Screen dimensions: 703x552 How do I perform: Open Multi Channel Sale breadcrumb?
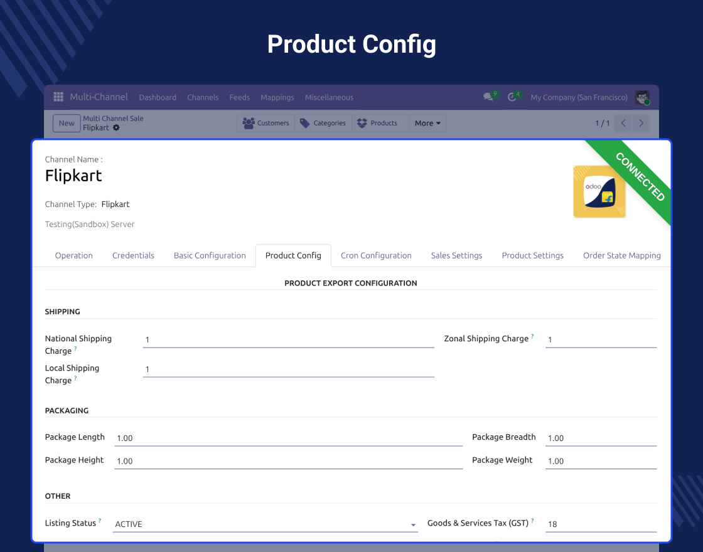pyautogui.click(x=113, y=119)
